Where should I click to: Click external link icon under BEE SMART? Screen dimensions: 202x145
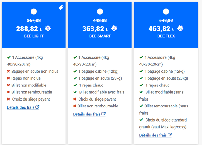(x=103, y=114)
